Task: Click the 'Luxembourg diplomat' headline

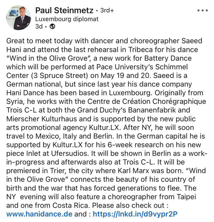Action: (x=67, y=19)
